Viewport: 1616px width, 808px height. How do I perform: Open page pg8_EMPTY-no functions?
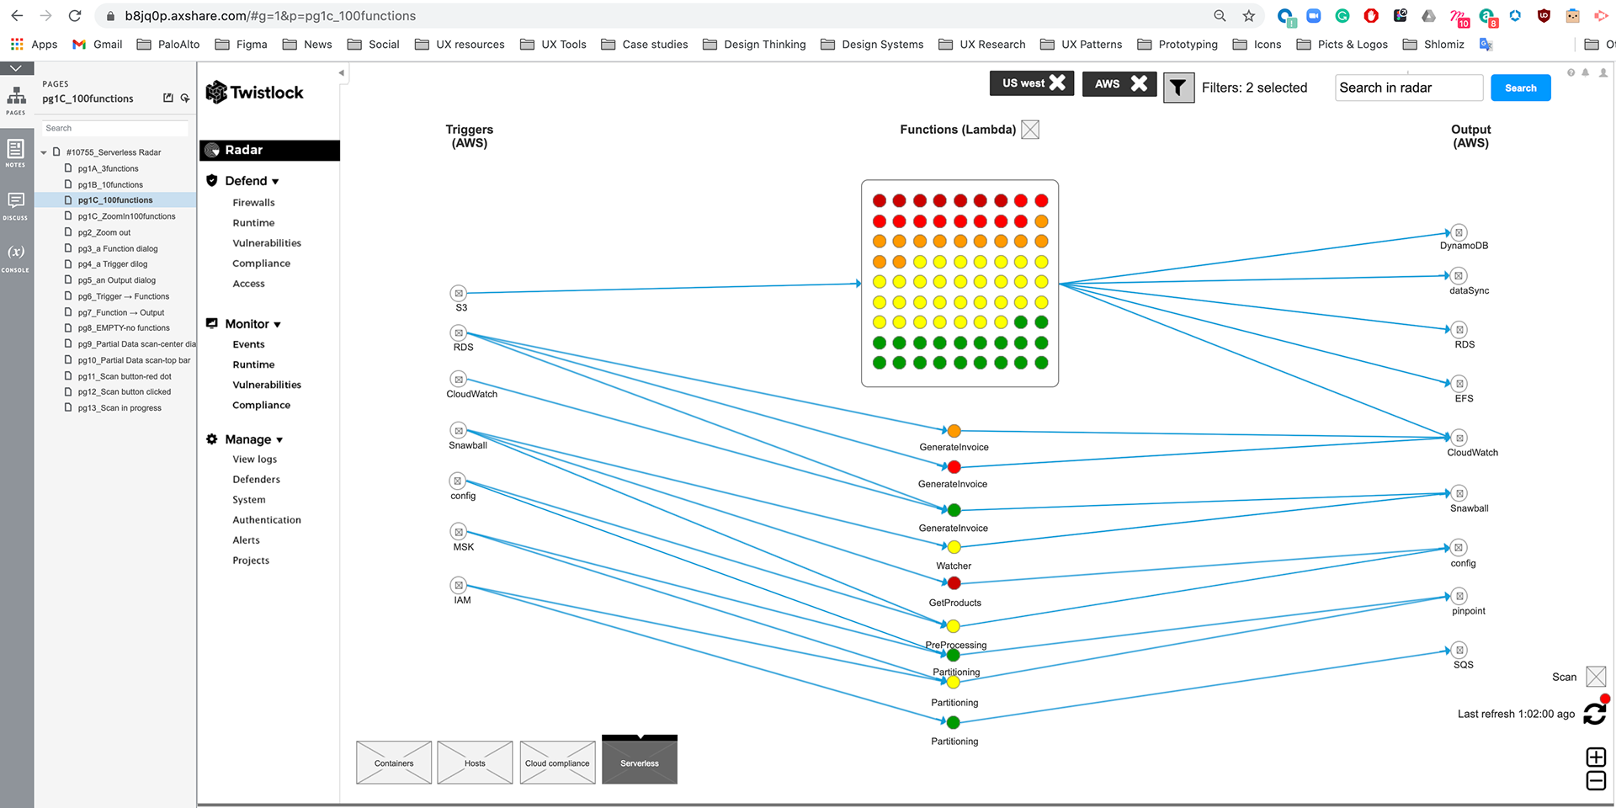(x=123, y=328)
